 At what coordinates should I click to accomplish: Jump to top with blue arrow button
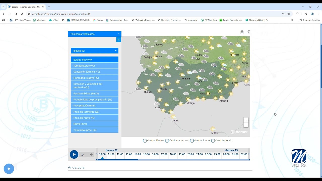click(x=9, y=169)
